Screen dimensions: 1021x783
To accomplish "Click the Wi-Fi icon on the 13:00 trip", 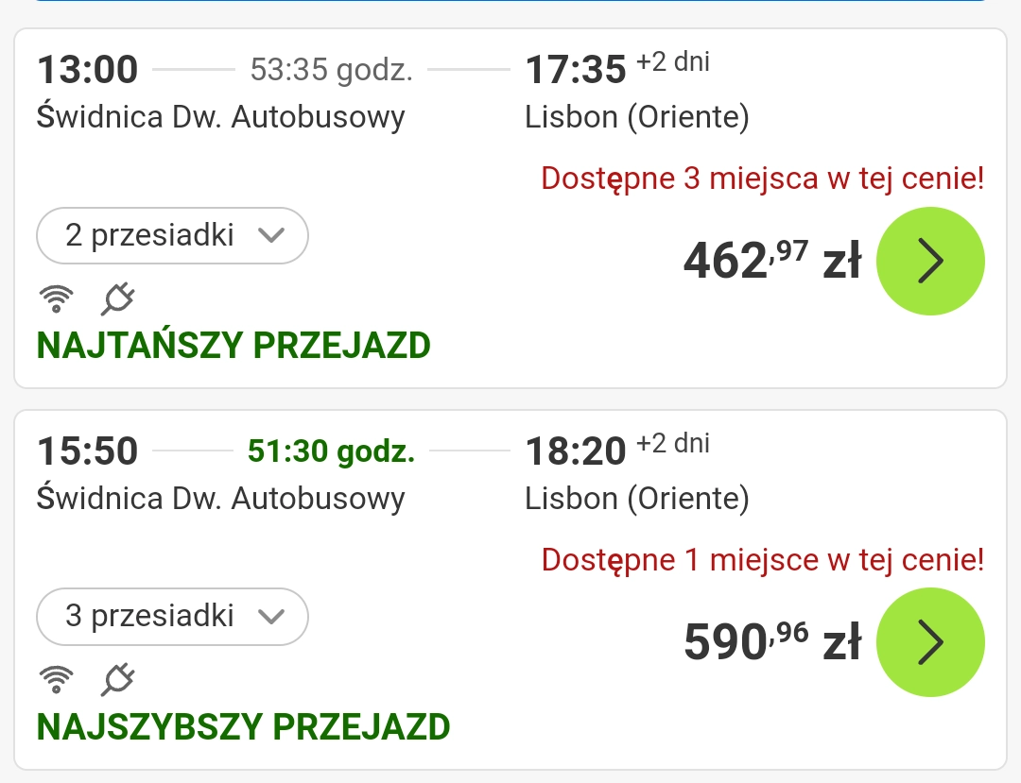I will coord(57,298).
